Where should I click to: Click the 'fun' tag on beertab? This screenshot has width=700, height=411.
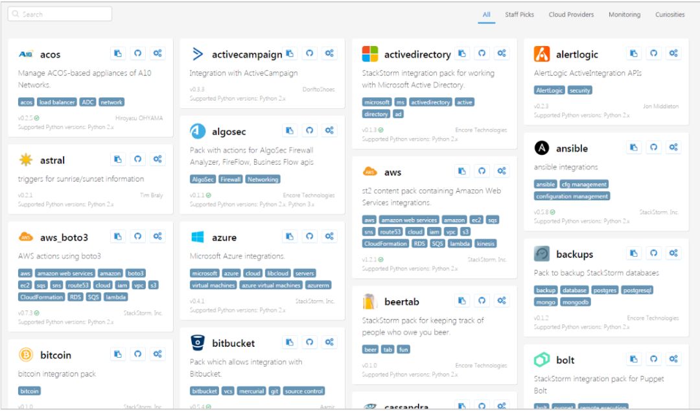(404, 350)
